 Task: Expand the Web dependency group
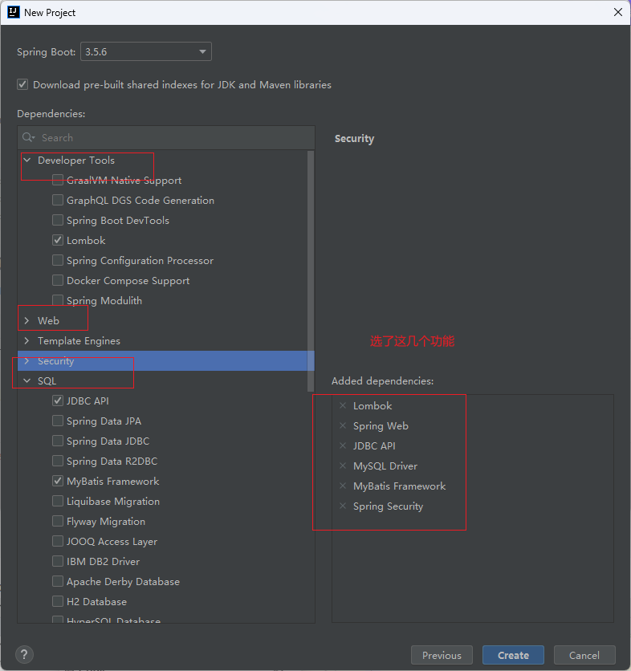coord(27,320)
